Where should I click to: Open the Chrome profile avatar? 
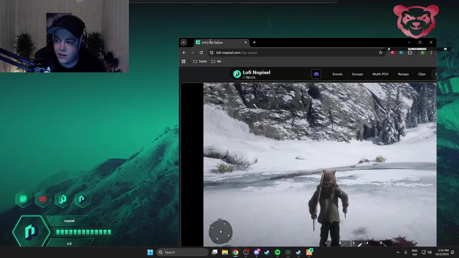pos(422,53)
